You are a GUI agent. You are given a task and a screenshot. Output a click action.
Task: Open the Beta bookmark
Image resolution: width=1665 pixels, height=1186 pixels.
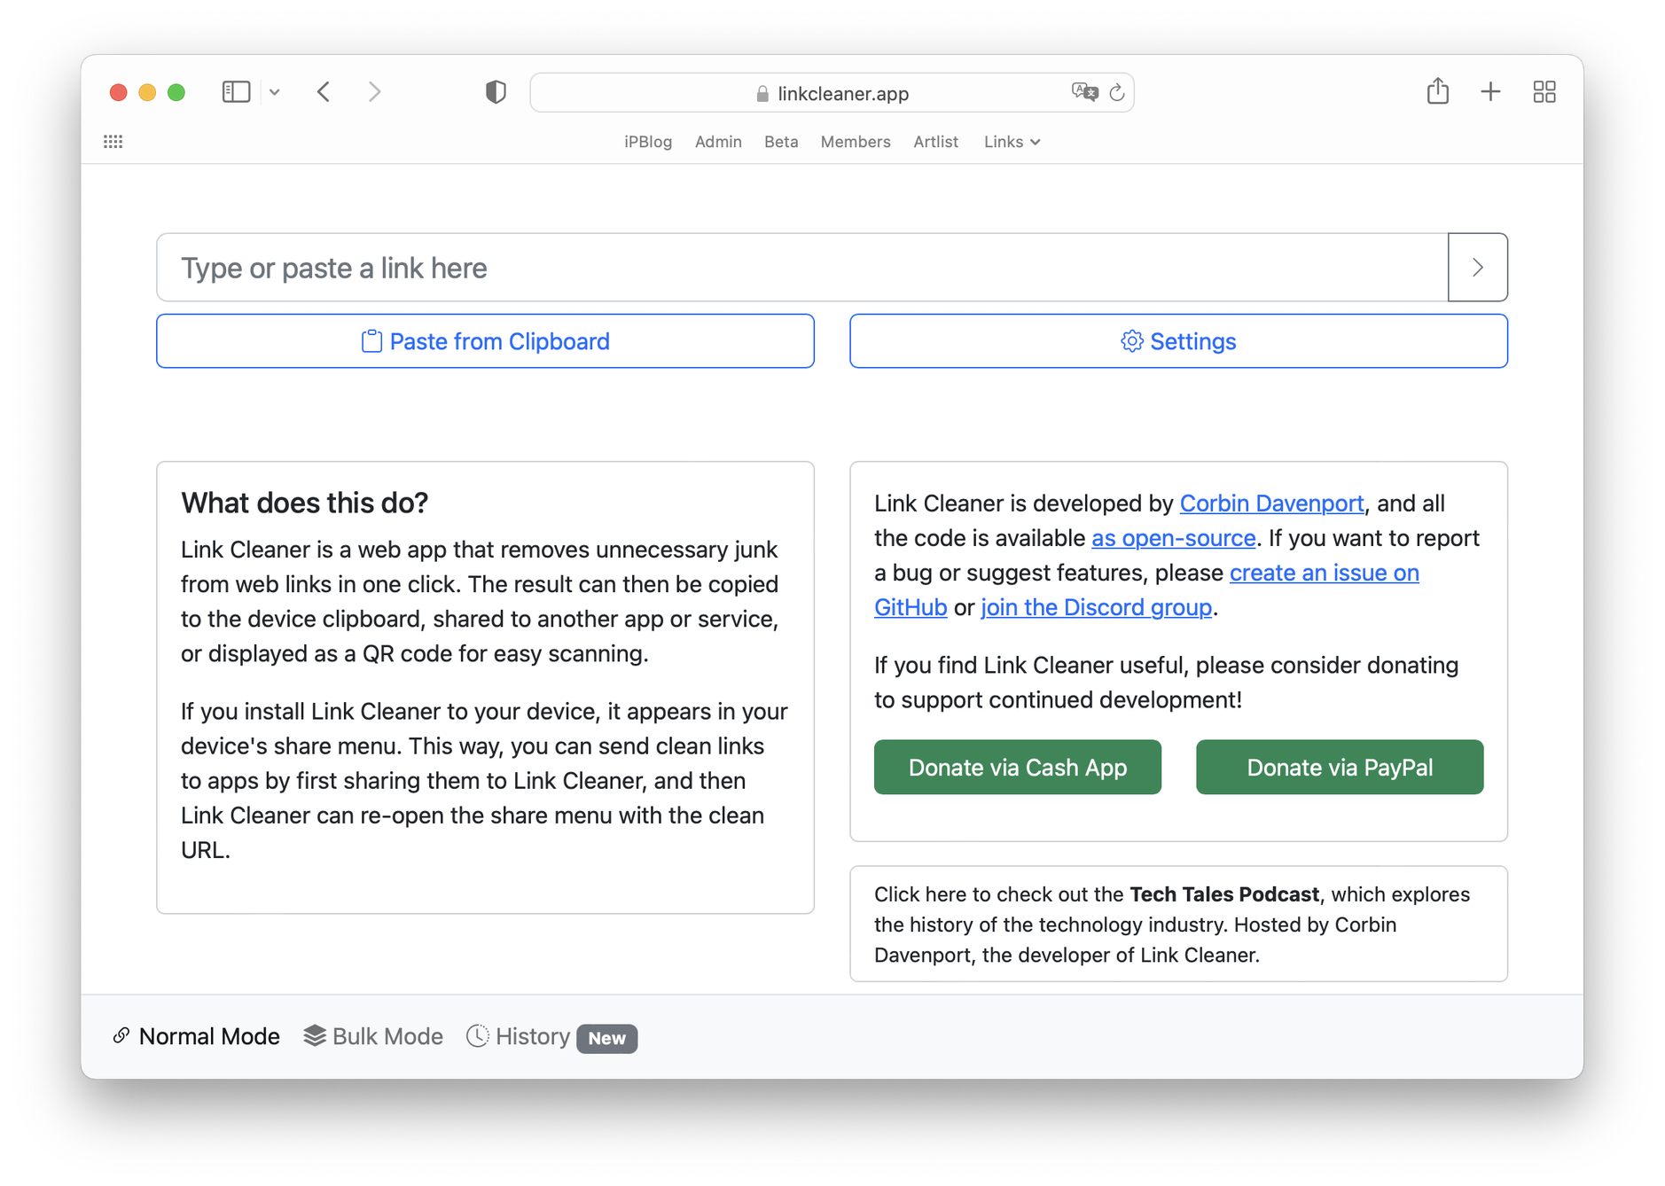pos(781,142)
